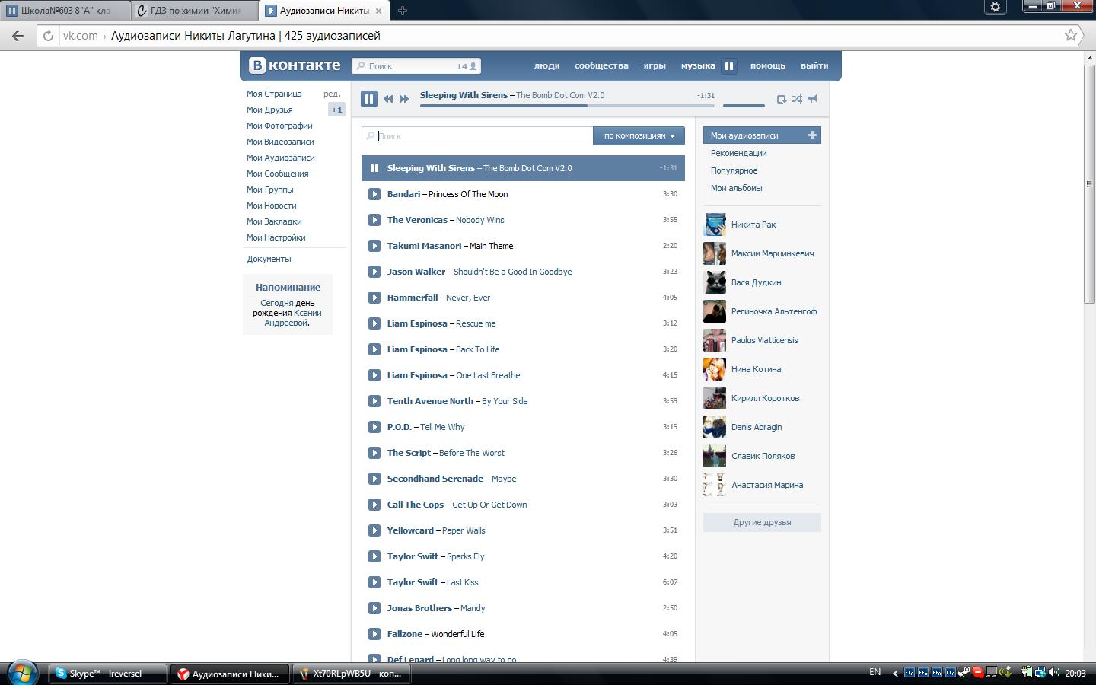Screen dimensions: 1096x685
Task: Click the Steam tray icon
Action: pos(964,673)
